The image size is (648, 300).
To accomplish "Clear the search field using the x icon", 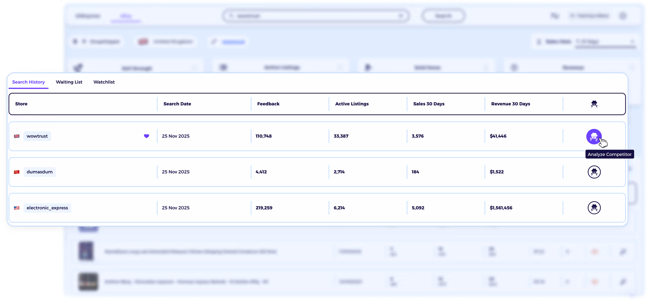I will click(x=400, y=16).
